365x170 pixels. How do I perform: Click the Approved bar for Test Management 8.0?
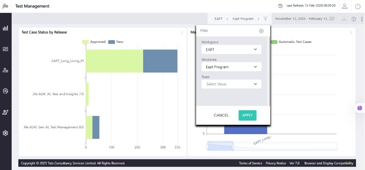[89, 127]
